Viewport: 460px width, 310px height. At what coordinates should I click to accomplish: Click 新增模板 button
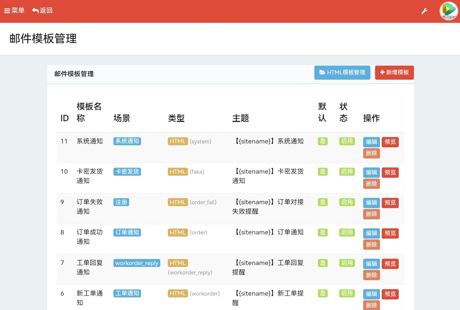point(394,72)
